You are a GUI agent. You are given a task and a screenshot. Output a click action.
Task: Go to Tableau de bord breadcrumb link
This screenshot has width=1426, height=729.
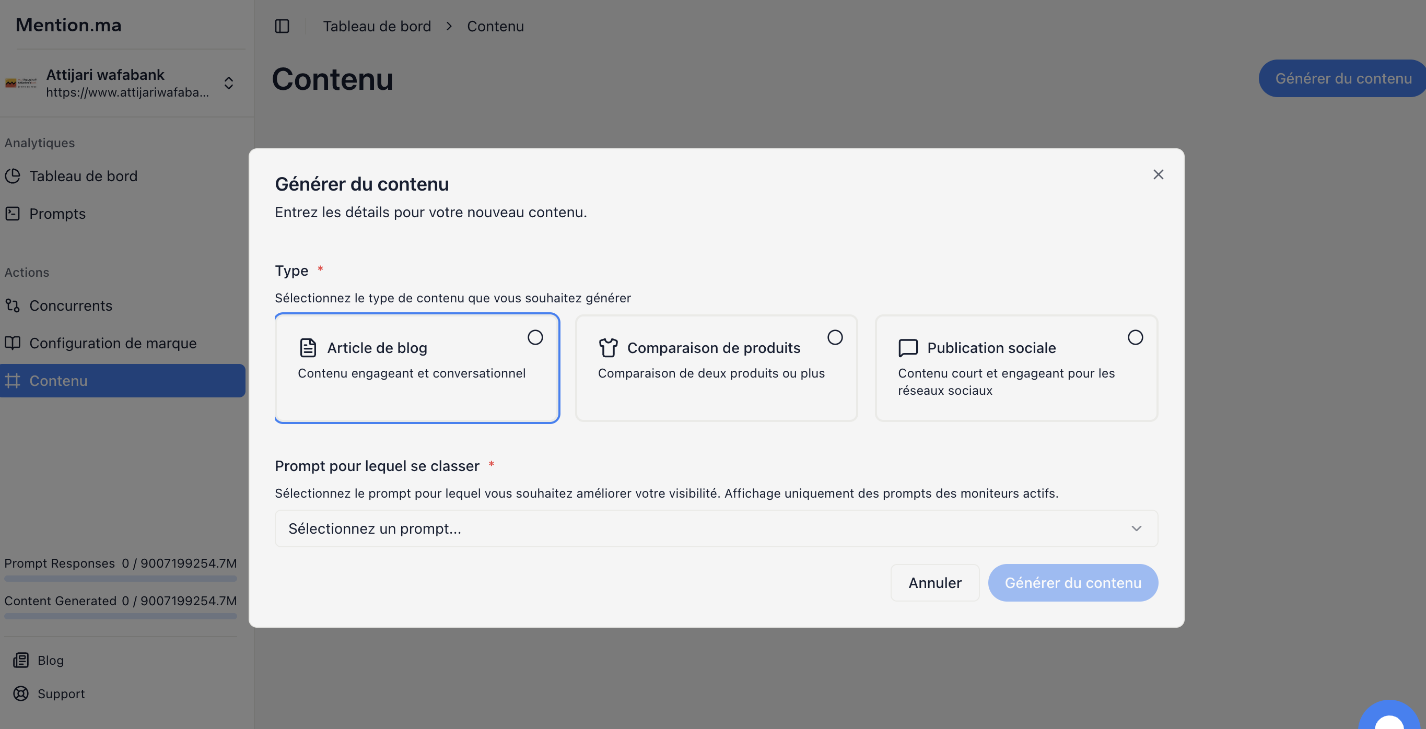(x=377, y=26)
